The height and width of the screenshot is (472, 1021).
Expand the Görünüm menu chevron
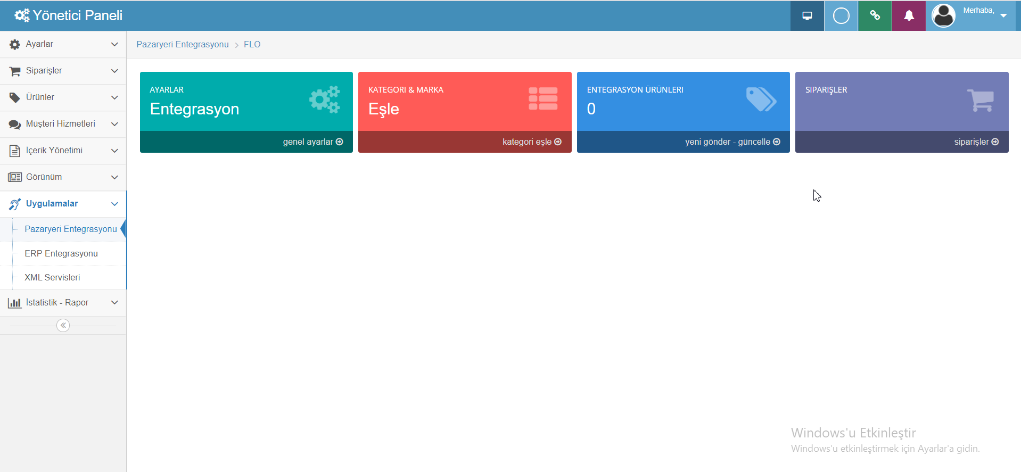114,177
